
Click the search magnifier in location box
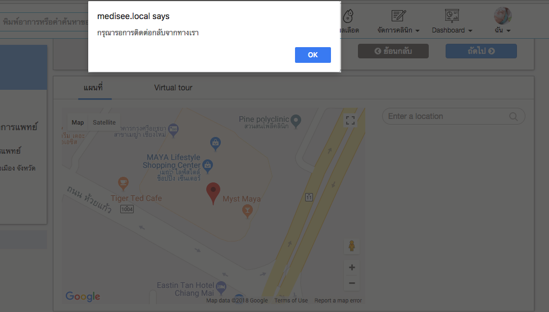coord(513,117)
